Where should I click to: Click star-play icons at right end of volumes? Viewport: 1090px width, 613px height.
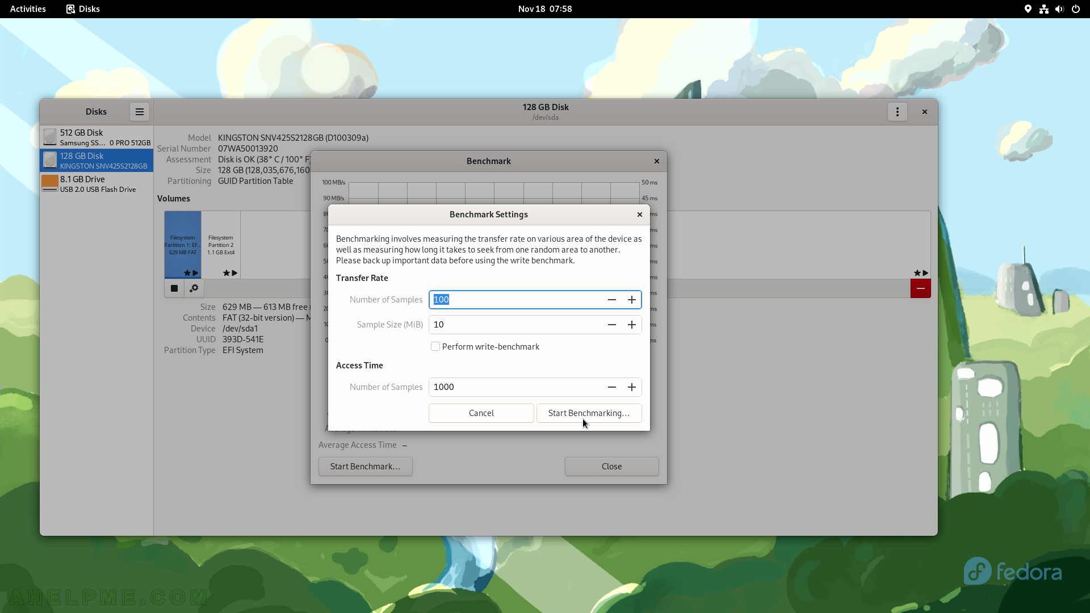pos(921,273)
